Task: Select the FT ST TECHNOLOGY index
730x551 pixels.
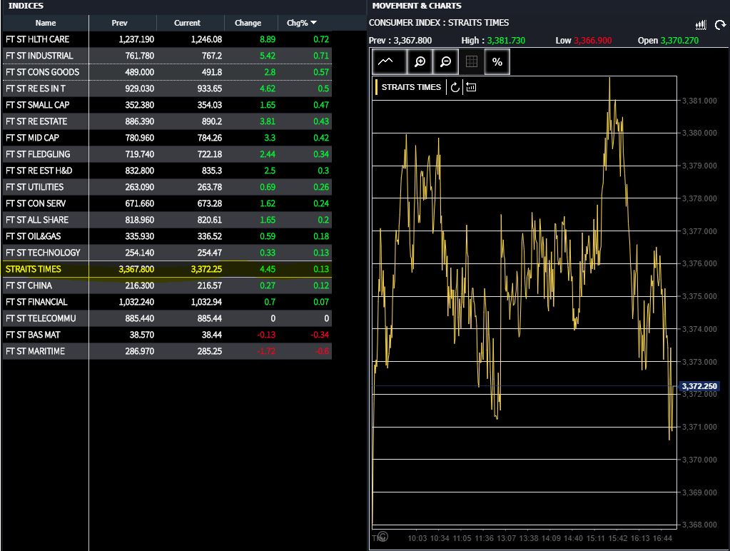Action: coord(167,253)
